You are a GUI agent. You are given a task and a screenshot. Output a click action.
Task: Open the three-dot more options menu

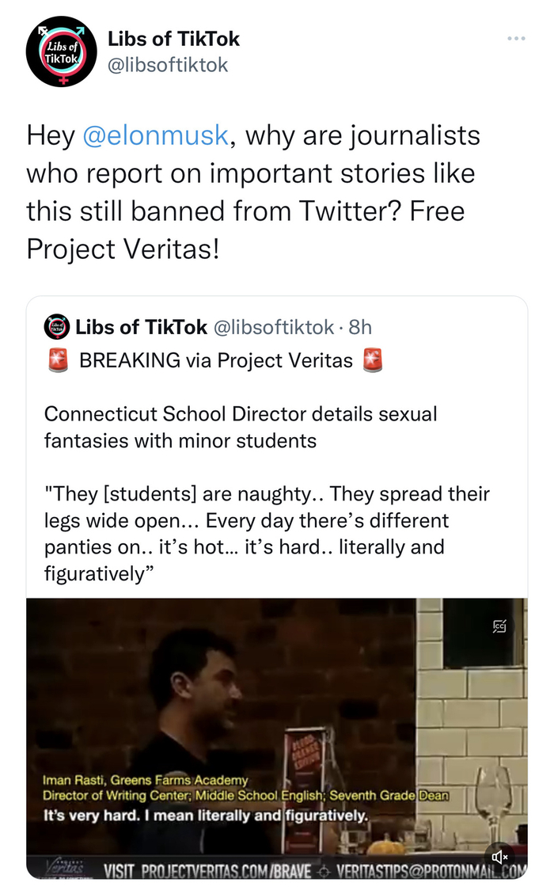coord(516,39)
